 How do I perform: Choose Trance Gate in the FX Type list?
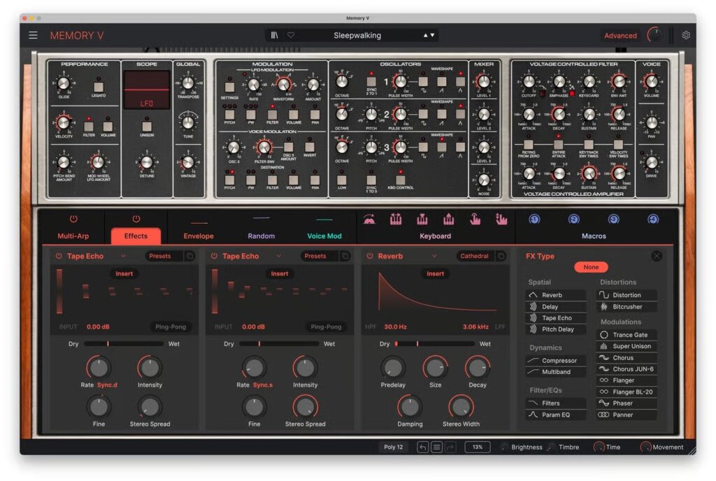click(627, 334)
